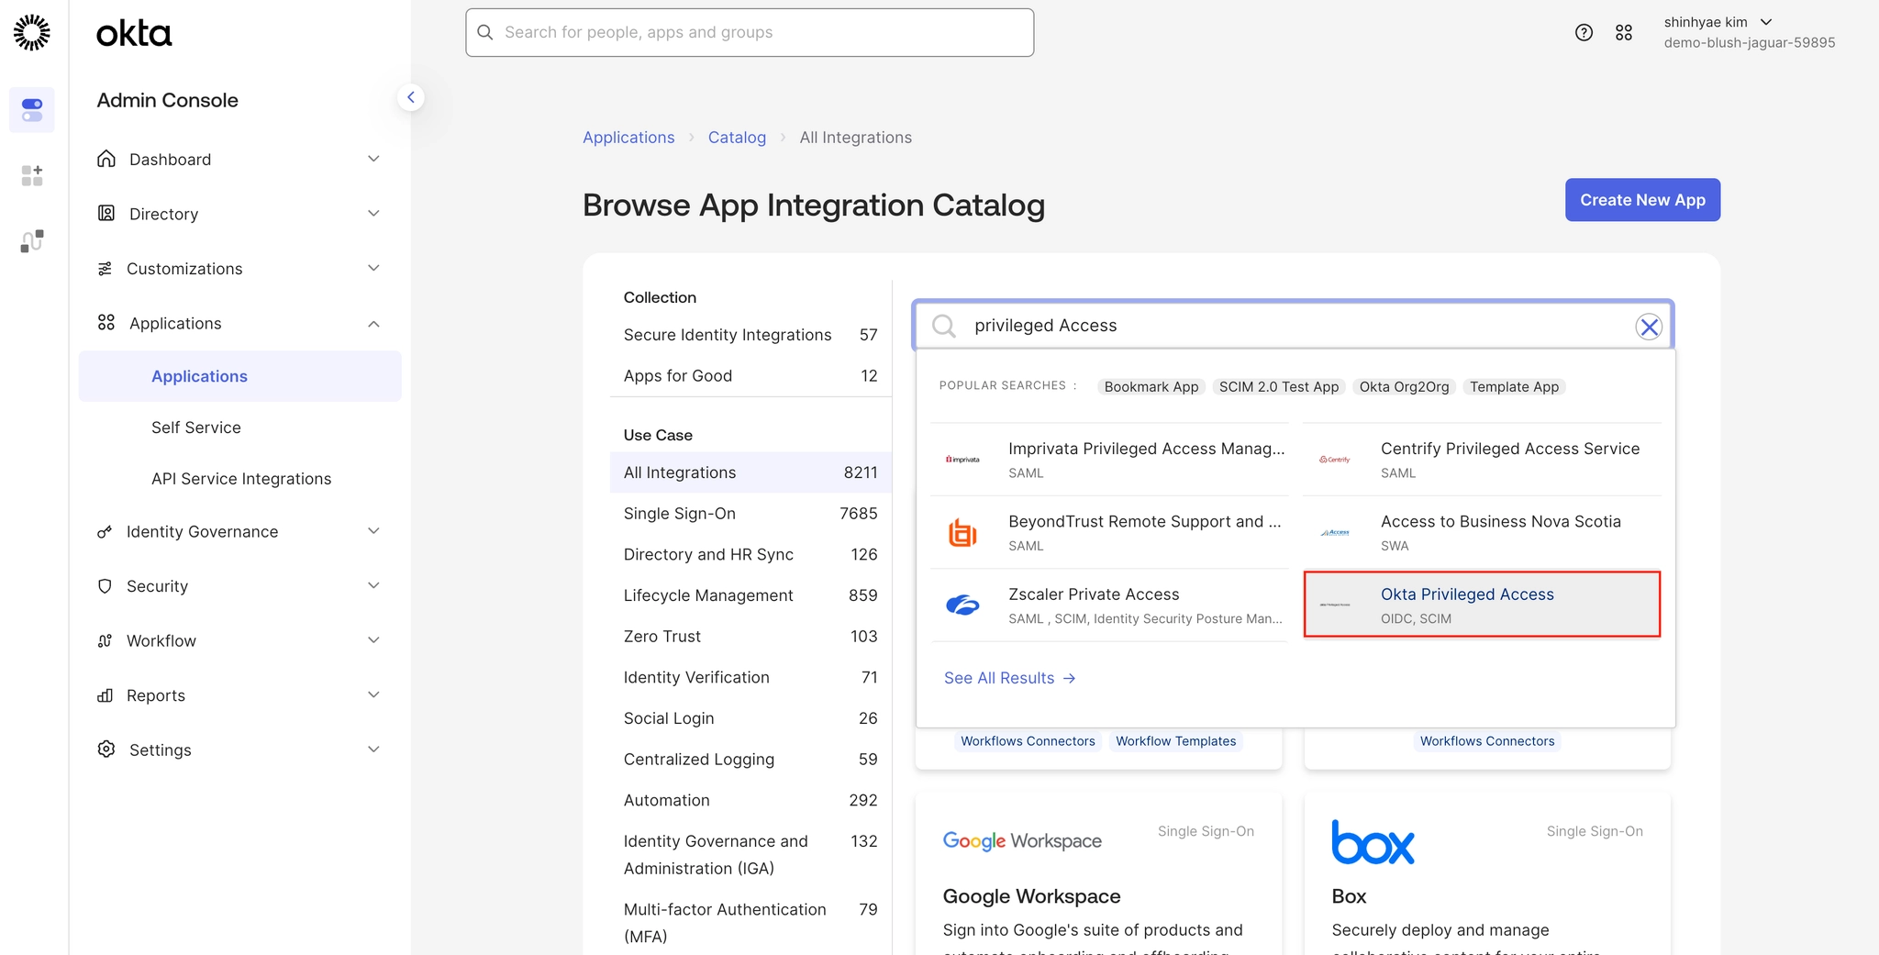
Task: Open the apps grid icon in header
Action: pos(1624,33)
